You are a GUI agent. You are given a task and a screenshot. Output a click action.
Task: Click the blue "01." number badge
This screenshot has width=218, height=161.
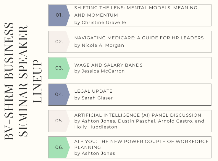(59, 15)
